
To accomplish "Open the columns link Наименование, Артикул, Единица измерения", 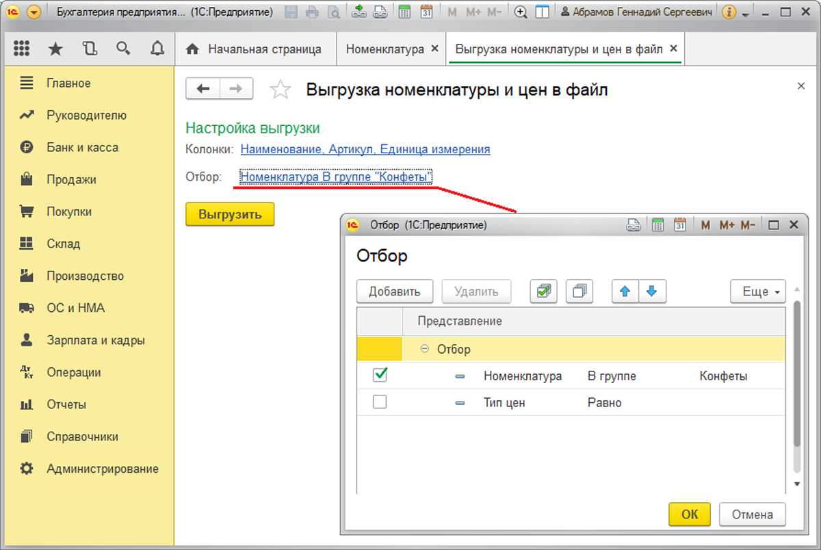I will [x=365, y=149].
